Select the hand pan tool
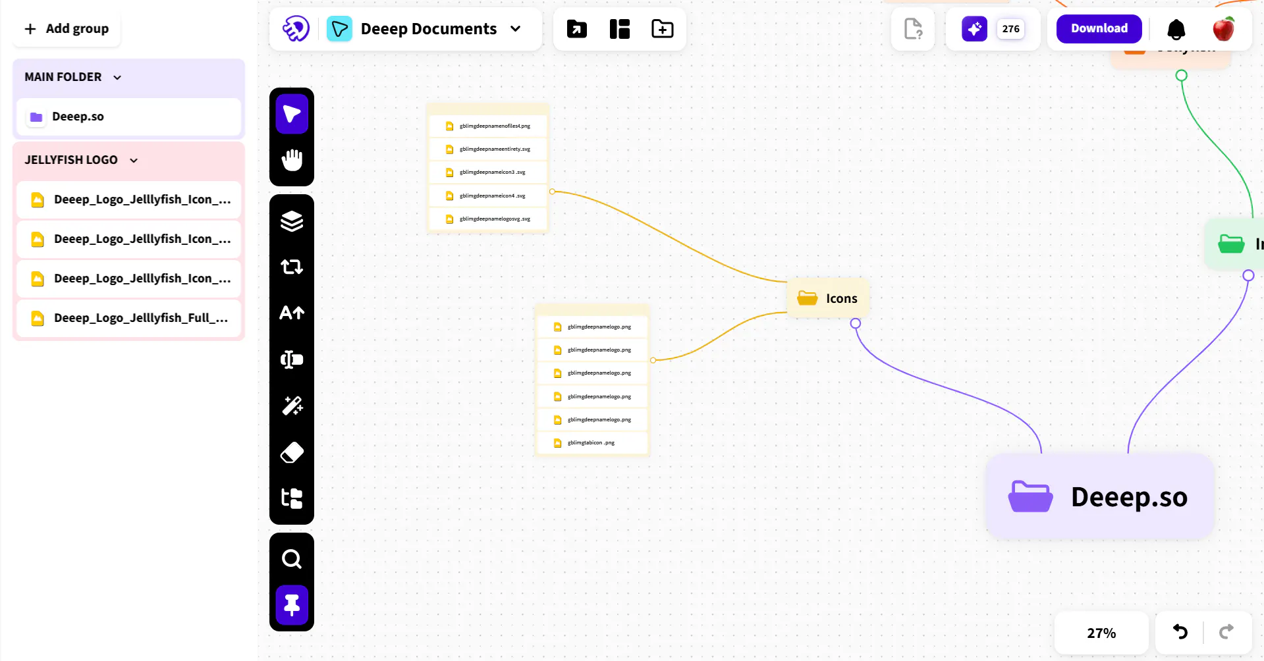1264x661 pixels. tap(292, 160)
